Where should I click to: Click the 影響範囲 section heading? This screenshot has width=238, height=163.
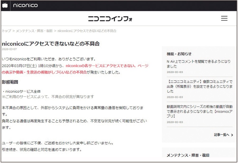10,82
